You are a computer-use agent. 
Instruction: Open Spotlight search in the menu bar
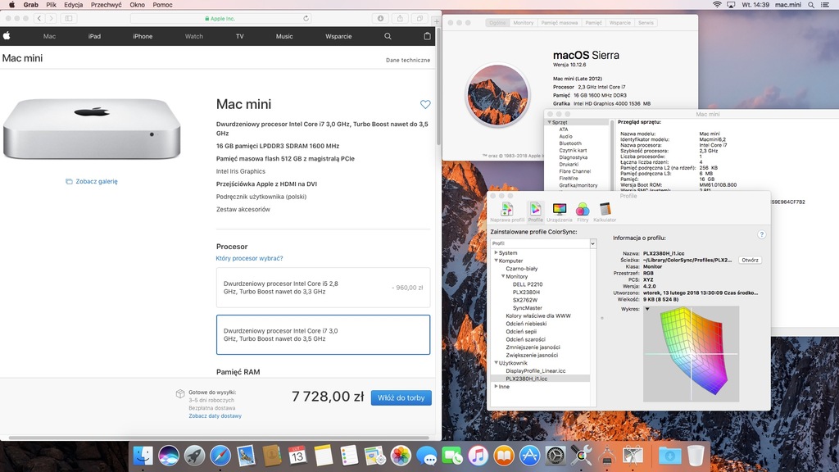(x=811, y=5)
